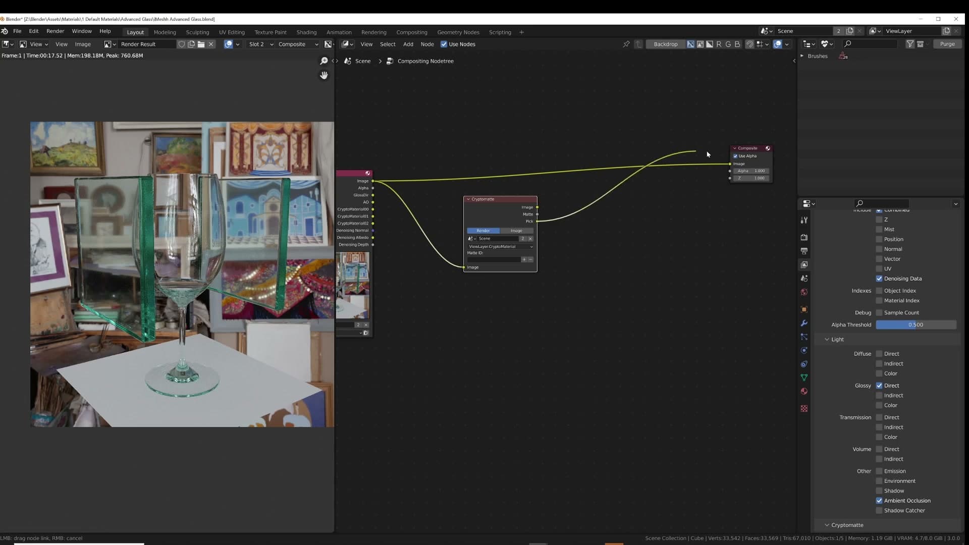
Task: Click the parent node tree arrow icon
Action: click(638, 44)
